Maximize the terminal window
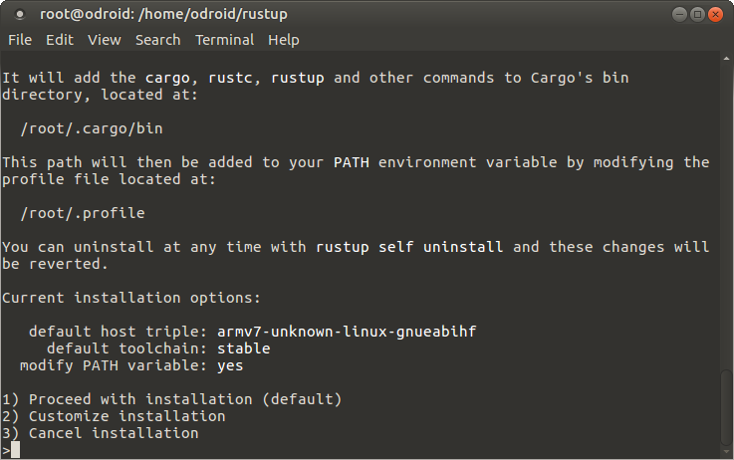Viewport: 734px width, 460px height. coord(697,15)
